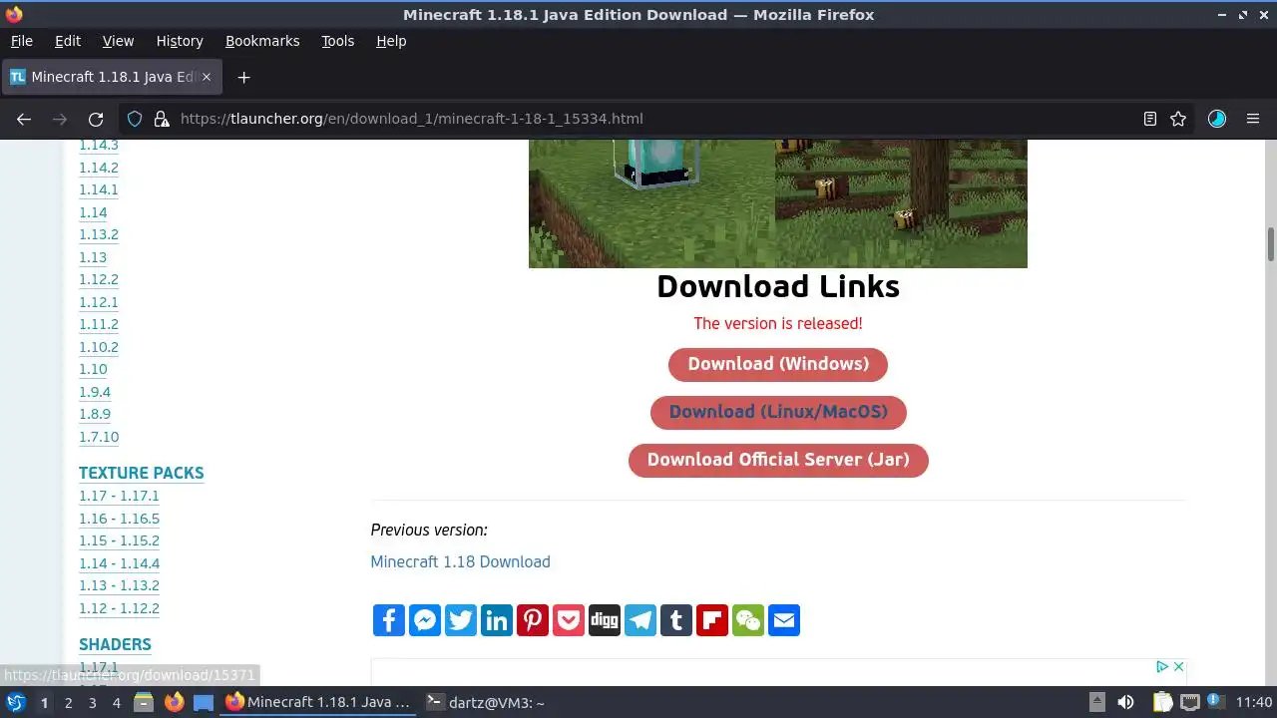
Task: Share page via Messenger icon
Action: (425, 620)
